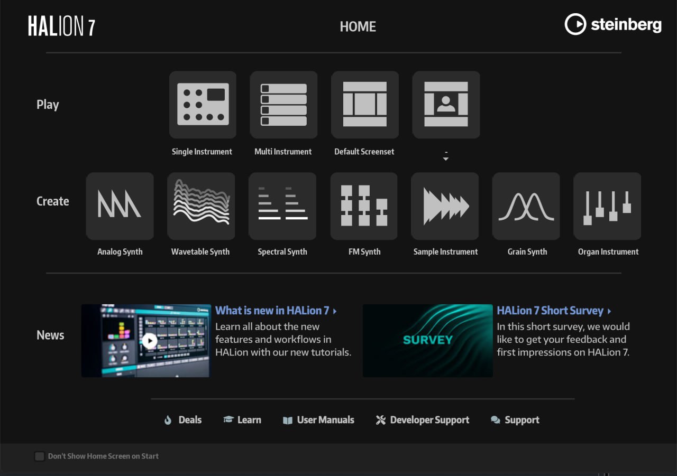Viewport: 677px width, 476px height.
Task: Create a Sample Instrument
Action: coord(445,206)
